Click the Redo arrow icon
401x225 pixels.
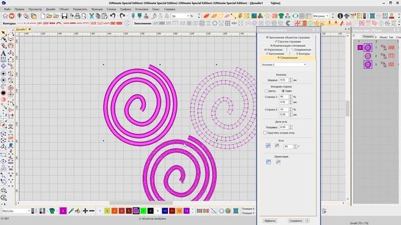[123, 16]
